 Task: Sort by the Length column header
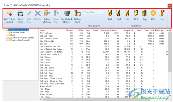point(127,30)
